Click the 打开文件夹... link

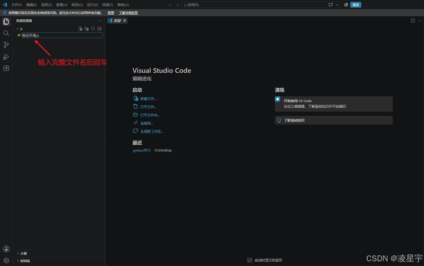click(x=150, y=115)
